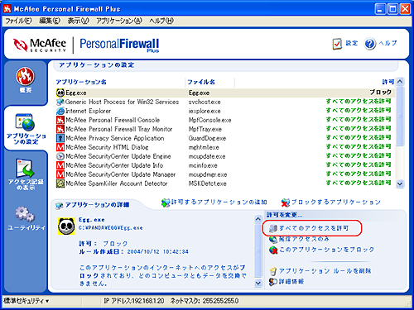Click ブロックするアプリケーション link
Viewport: 414px width, 310px height.
click(336, 203)
